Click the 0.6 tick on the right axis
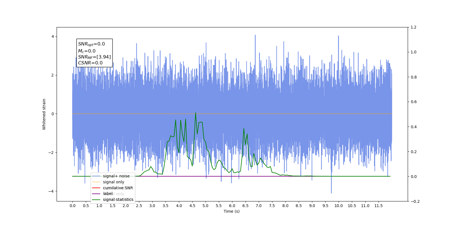Screen dimensions: 453x226 (x=414, y=102)
